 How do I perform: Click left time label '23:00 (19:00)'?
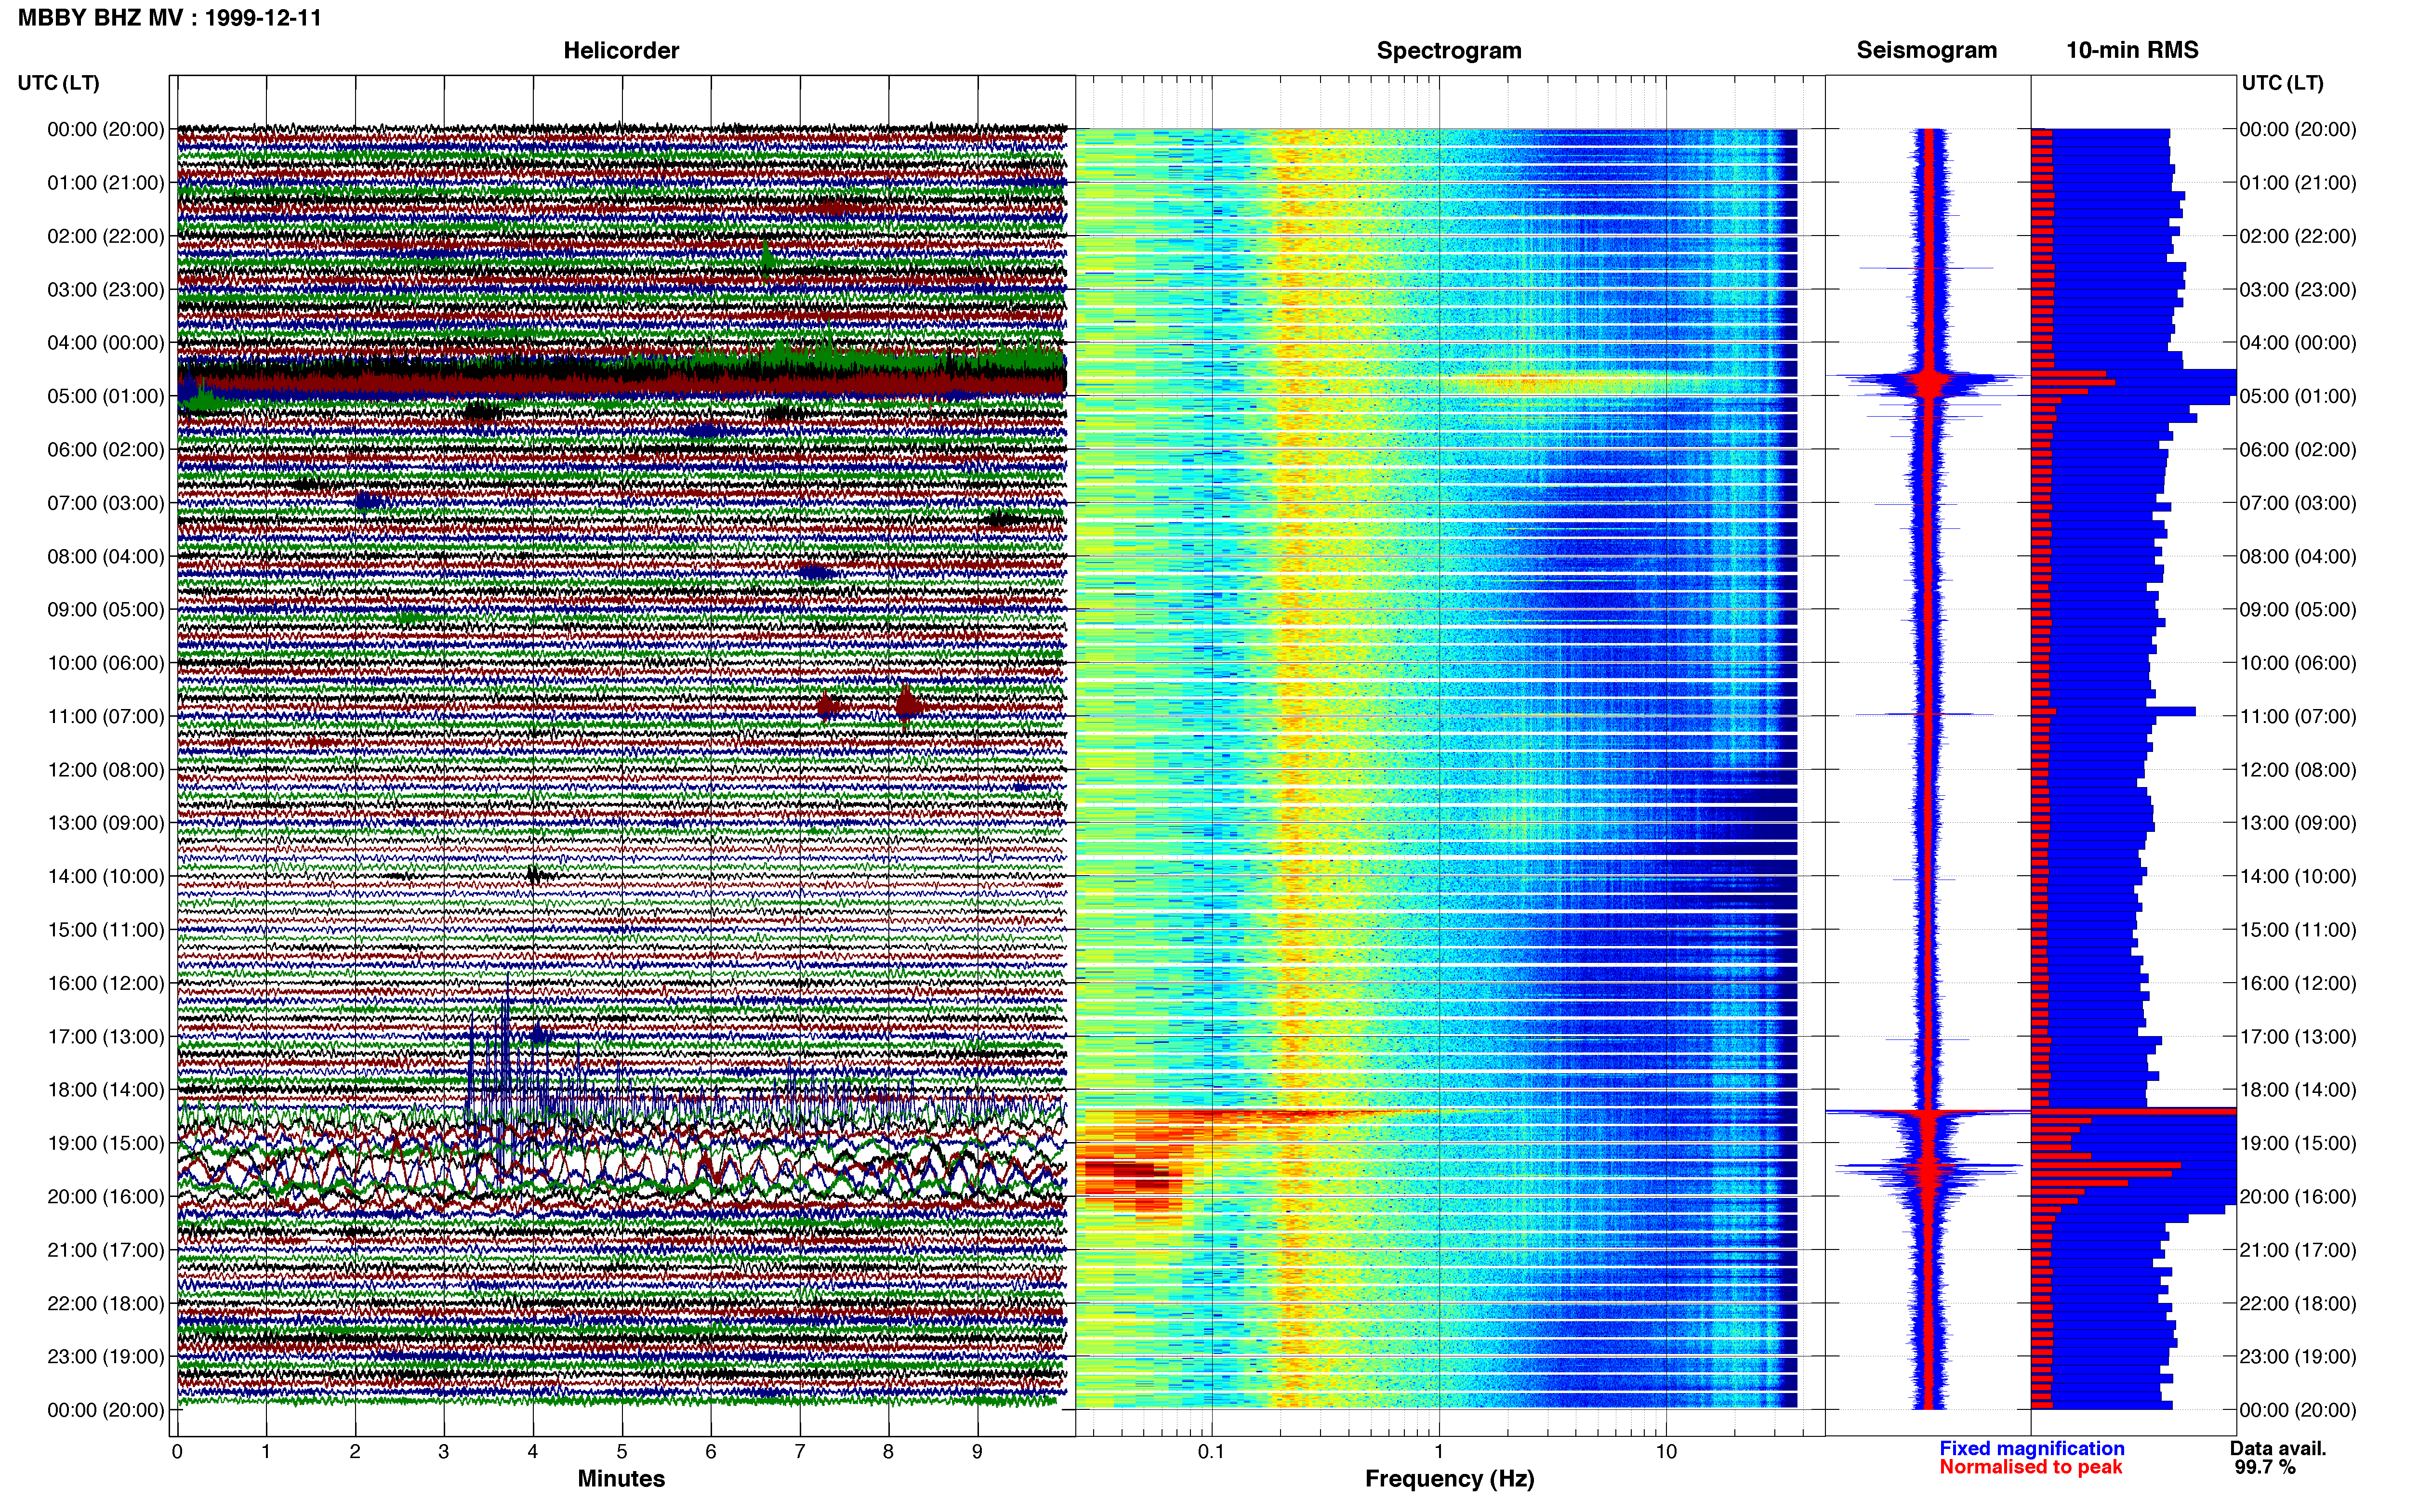tap(106, 1356)
